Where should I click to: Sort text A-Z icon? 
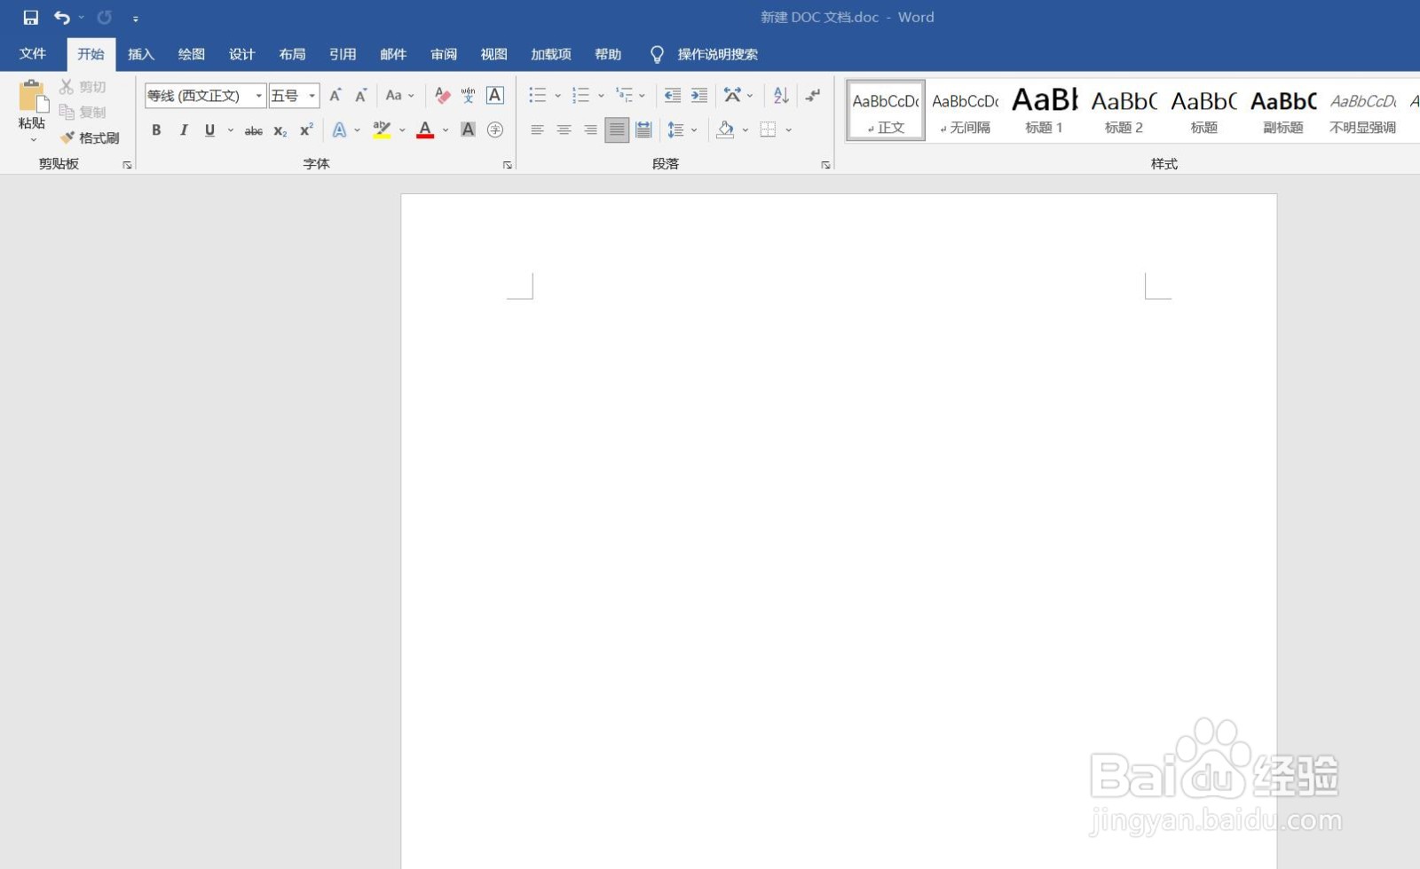click(x=781, y=96)
